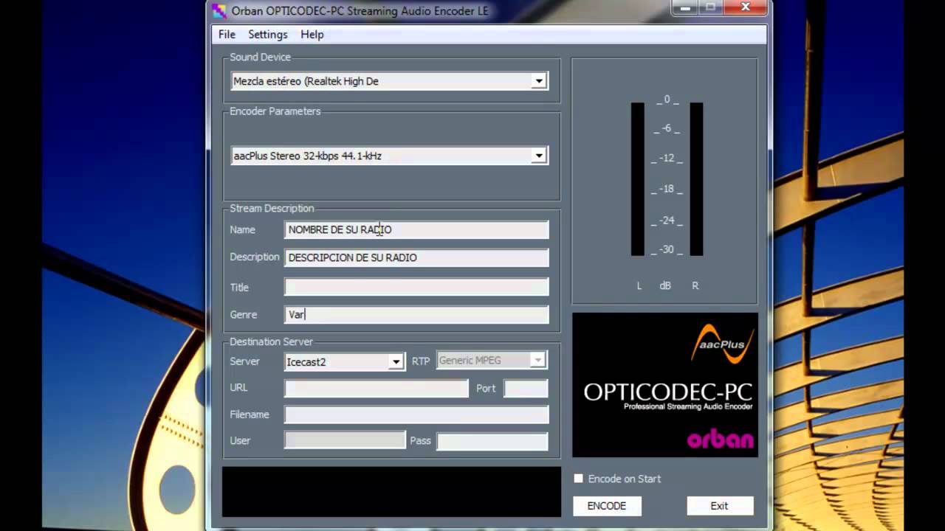This screenshot has height=531, width=945.
Task: Click the black status message area
Action: pyautogui.click(x=391, y=492)
